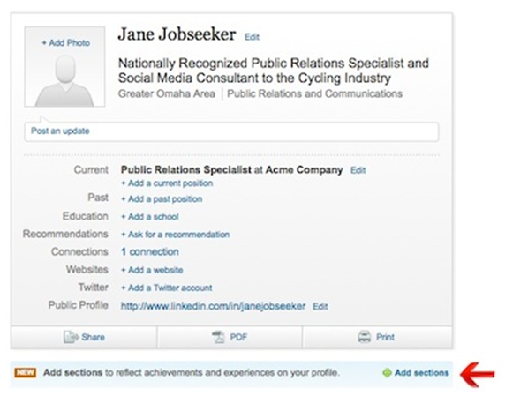Open the public profile URL
Image resolution: width=505 pixels, height=396 pixels.
pos(213,306)
